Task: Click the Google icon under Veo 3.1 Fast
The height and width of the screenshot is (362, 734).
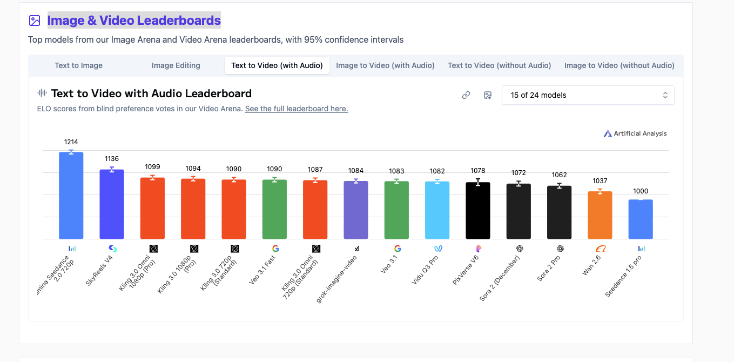Action: (275, 248)
